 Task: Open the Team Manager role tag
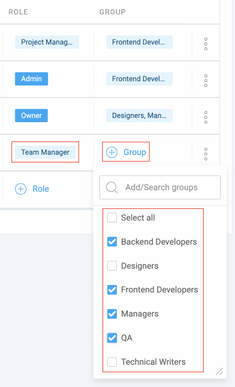coord(45,152)
